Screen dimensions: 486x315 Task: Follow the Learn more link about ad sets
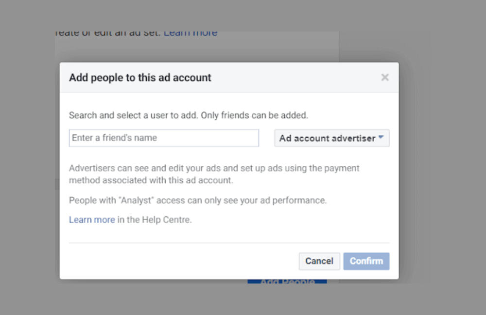pos(190,32)
